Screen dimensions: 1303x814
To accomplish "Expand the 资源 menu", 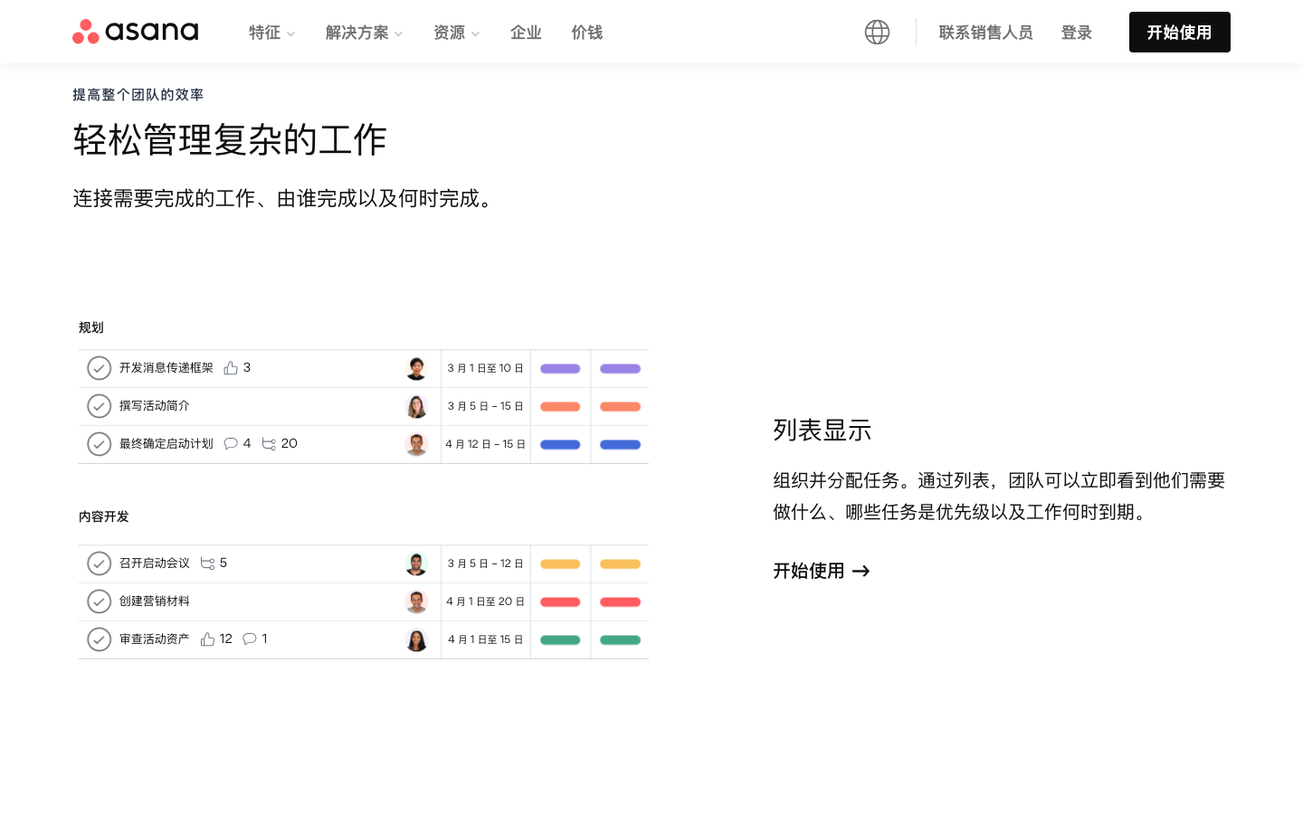I will pos(456,33).
